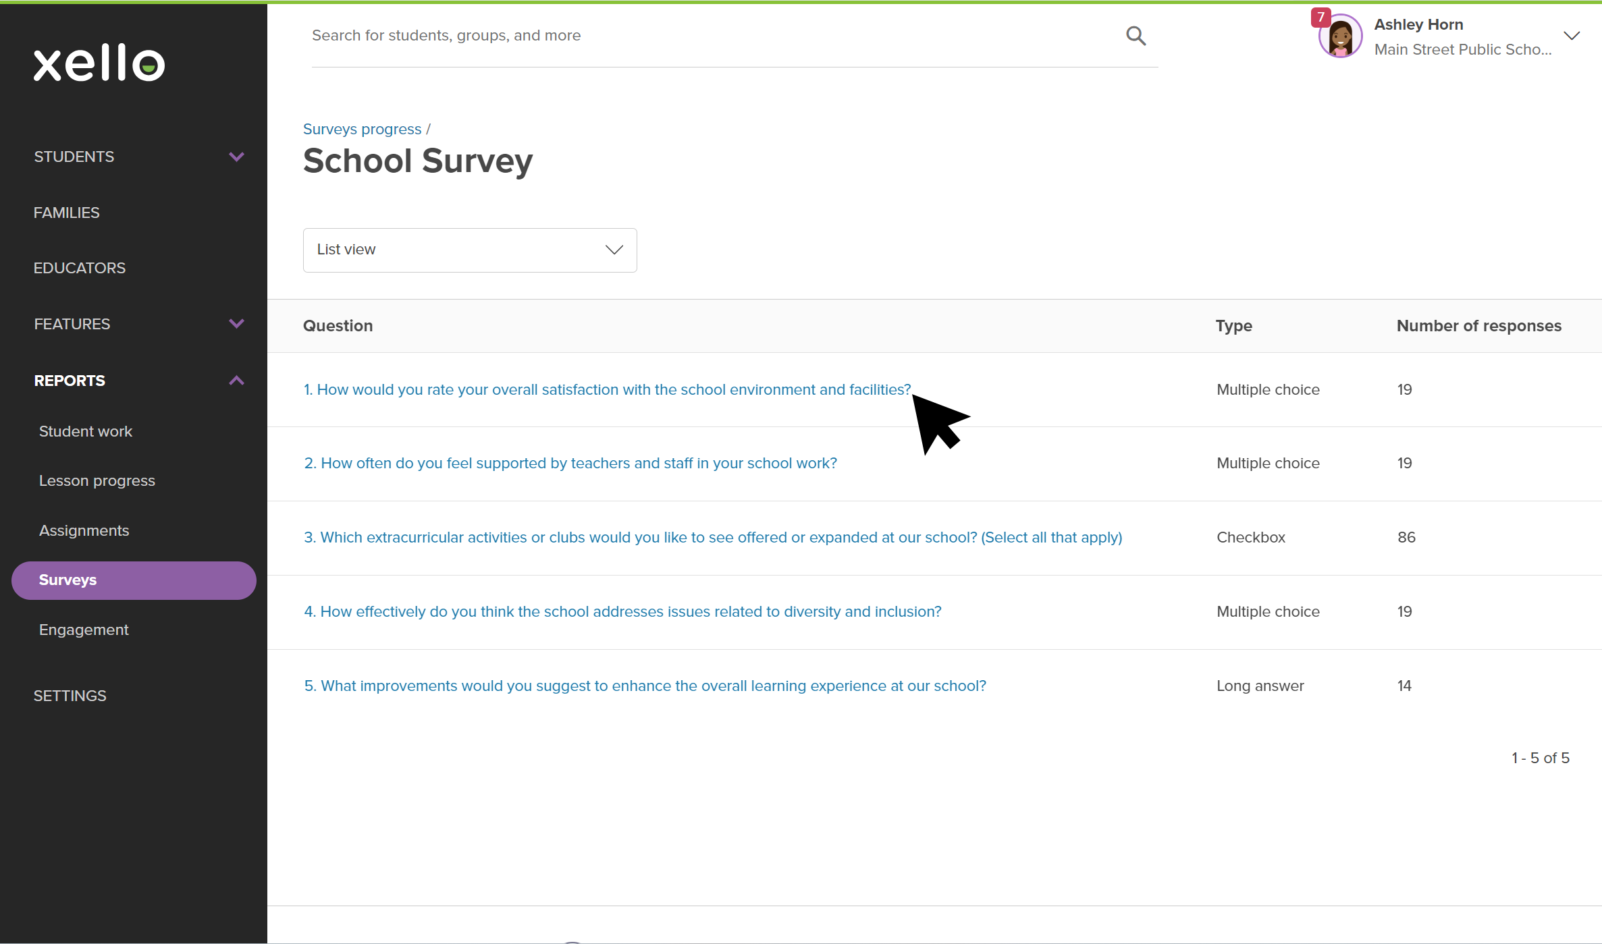Navigate back via Surveys progress breadcrumb
Viewport: 1602px width, 944px height.
(x=362, y=129)
